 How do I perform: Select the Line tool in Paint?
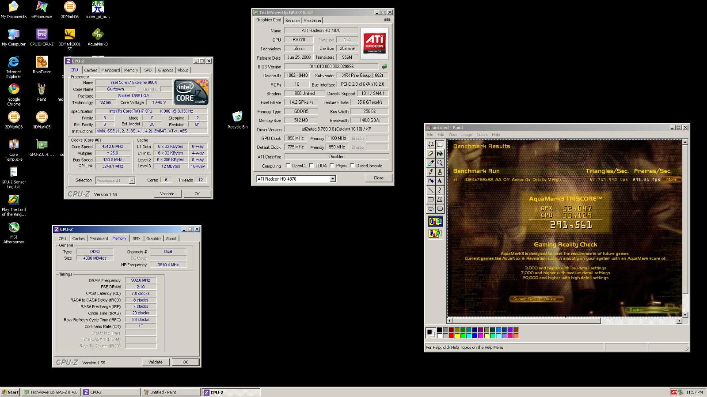click(x=430, y=190)
